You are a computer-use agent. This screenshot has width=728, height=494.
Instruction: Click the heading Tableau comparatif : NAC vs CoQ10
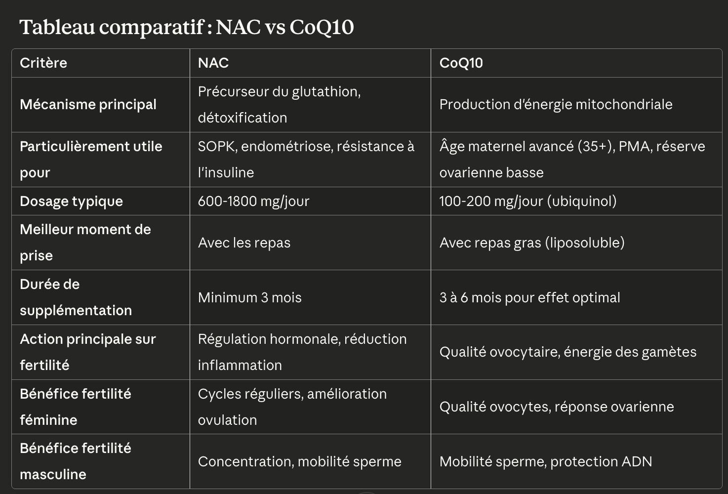(187, 27)
